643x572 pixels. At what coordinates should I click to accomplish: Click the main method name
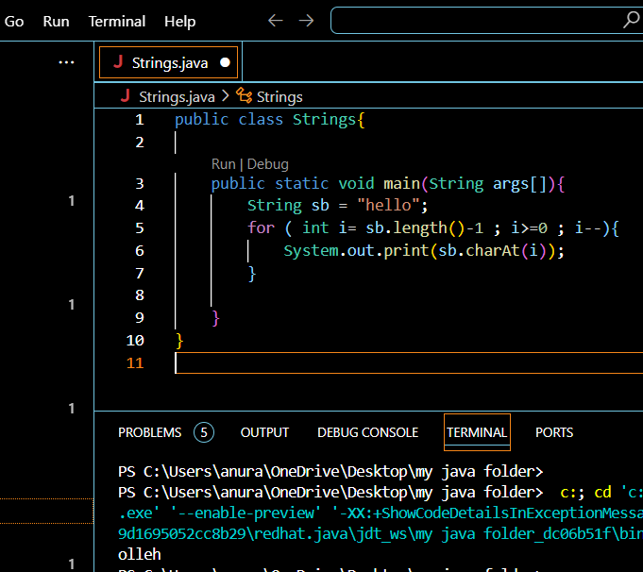click(401, 183)
